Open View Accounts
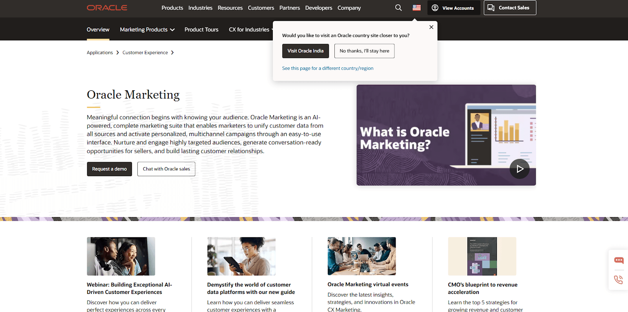The image size is (628, 312). pyautogui.click(x=454, y=8)
